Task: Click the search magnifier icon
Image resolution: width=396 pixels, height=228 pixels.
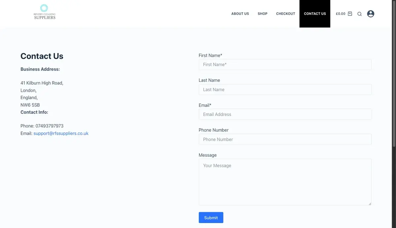Action: click(360, 14)
